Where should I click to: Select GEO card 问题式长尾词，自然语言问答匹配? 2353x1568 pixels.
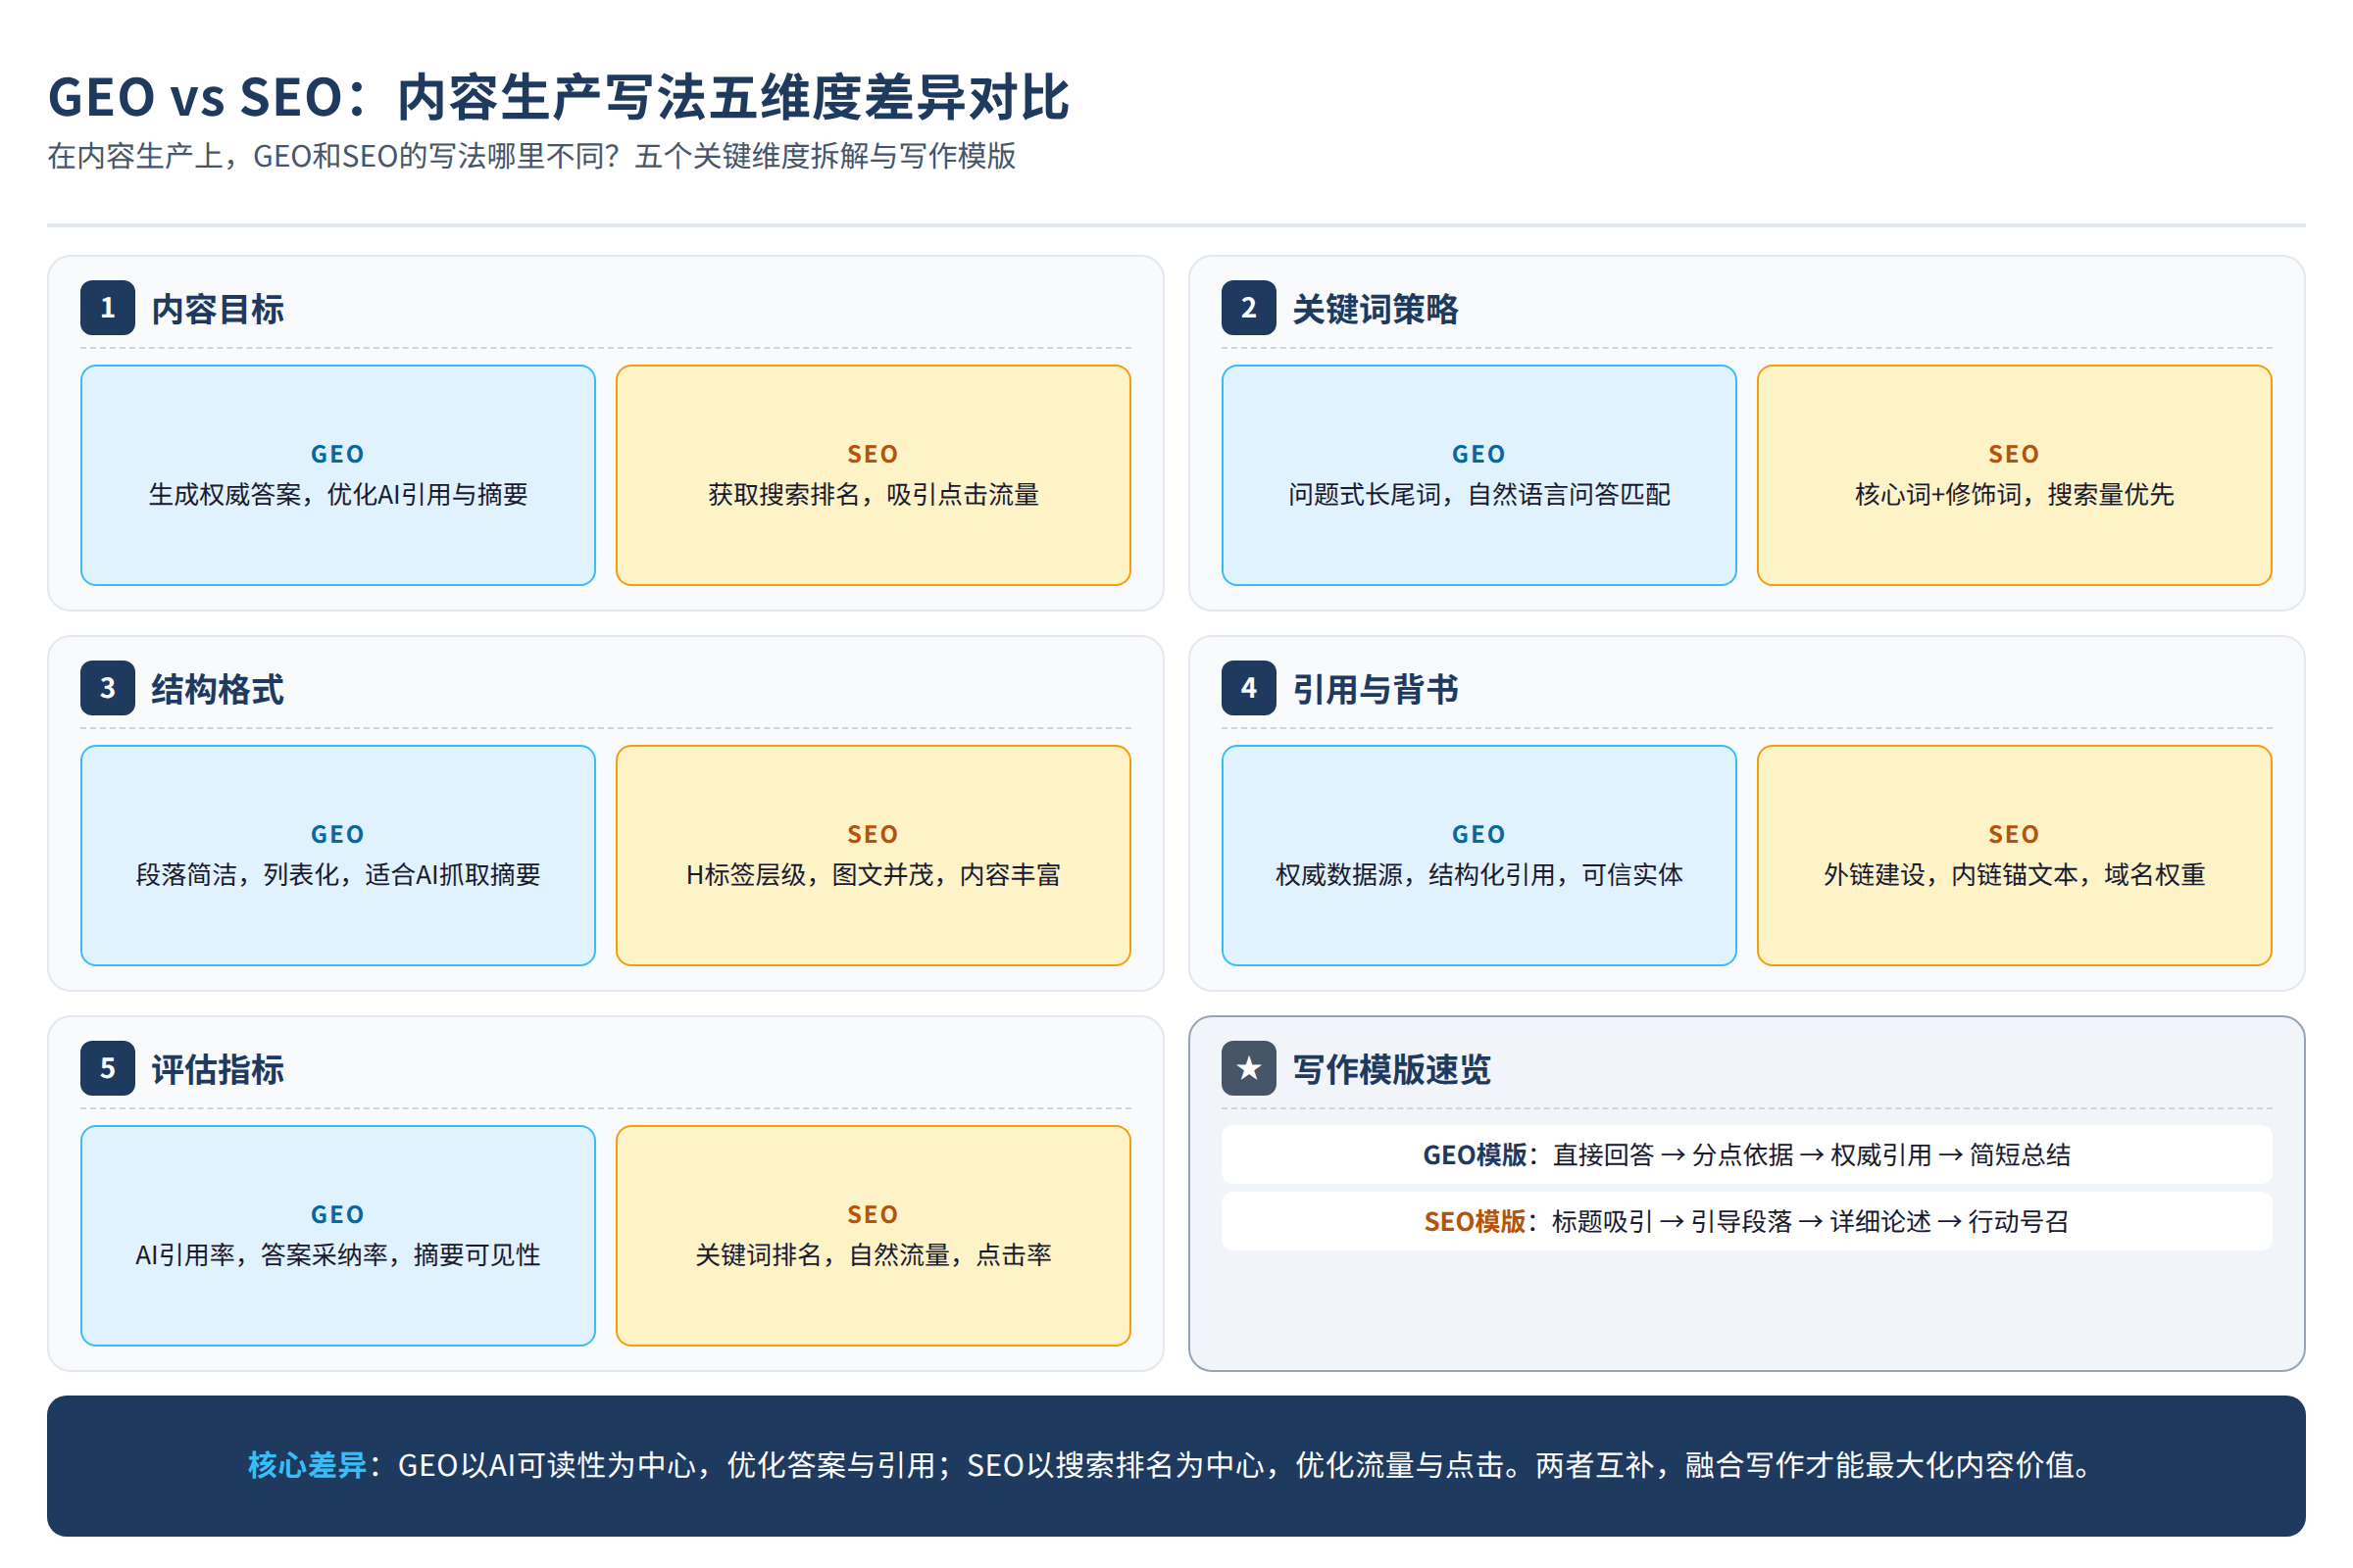pos(1478,475)
